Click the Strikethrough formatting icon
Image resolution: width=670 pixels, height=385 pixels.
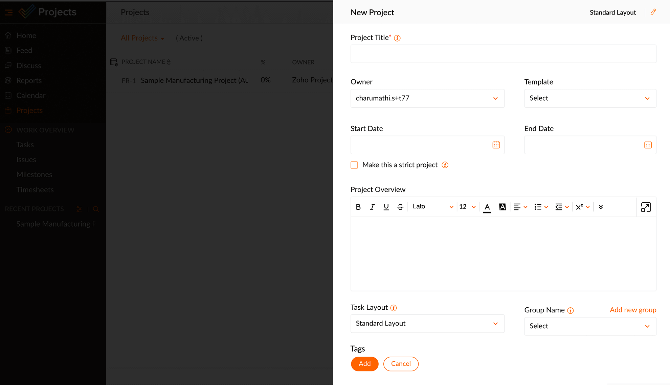point(399,207)
